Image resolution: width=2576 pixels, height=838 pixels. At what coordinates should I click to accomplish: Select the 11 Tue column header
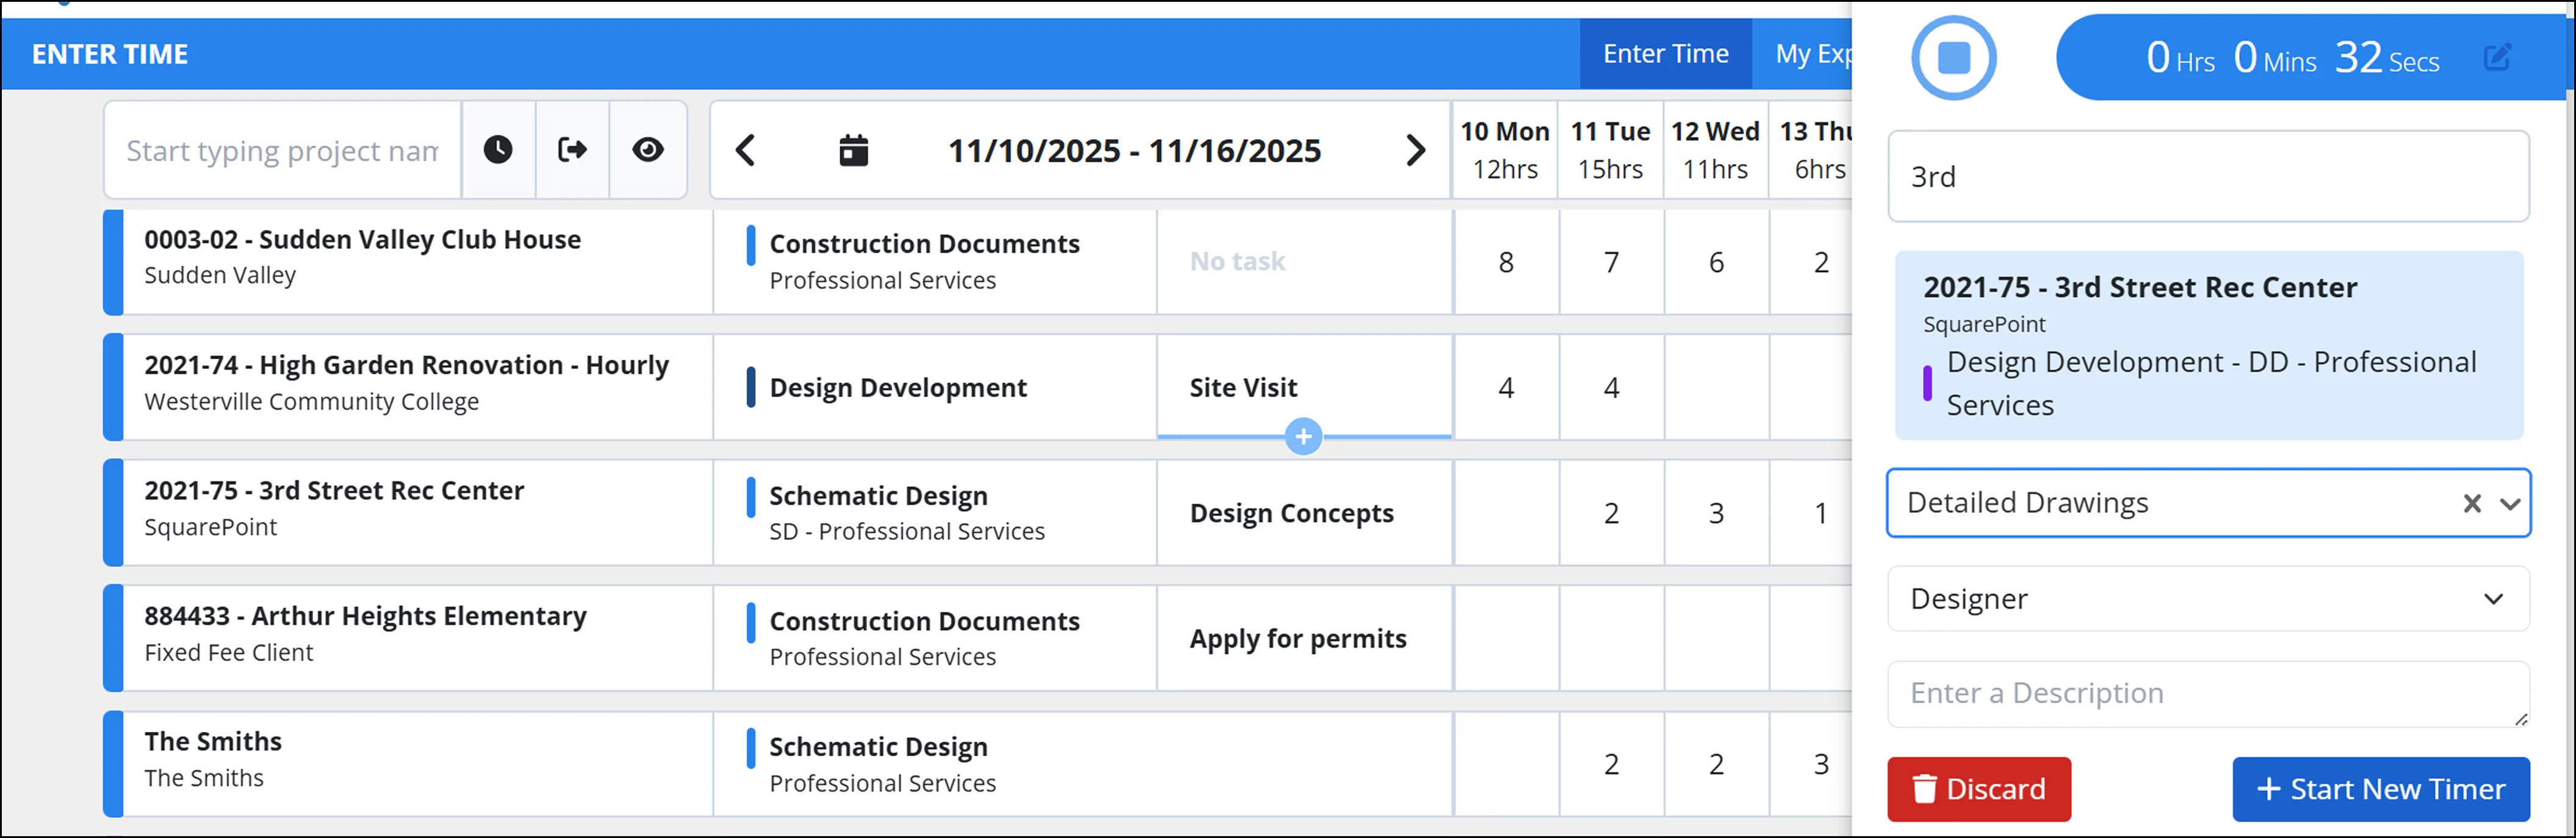[1610, 150]
